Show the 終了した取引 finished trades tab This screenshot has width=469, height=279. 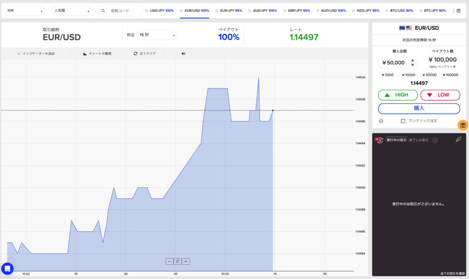pos(419,140)
